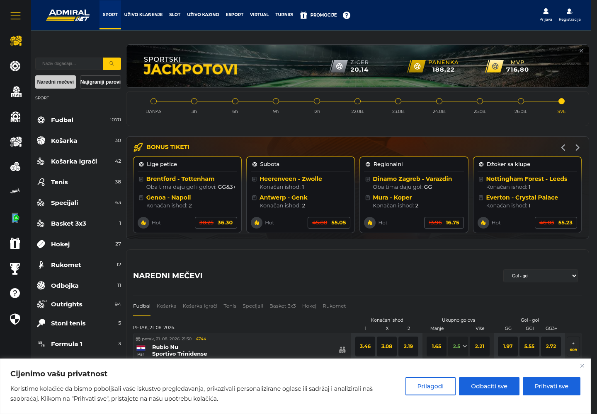Show next bonus tickets with right arrow
Screen dimensions: 597x414
coord(578,147)
